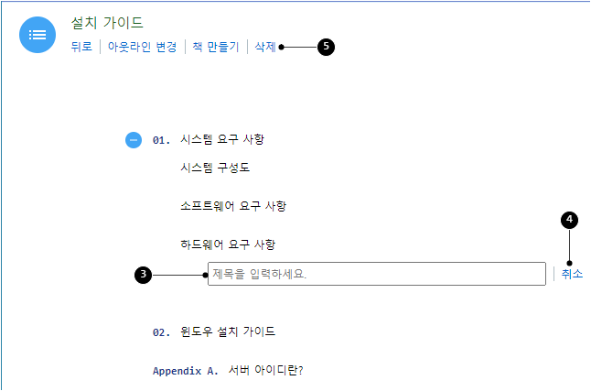The height and width of the screenshot is (391, 591).
Task: Select the 시스템 요구 사항 chapter title
Action: click(x=222, y=139)
